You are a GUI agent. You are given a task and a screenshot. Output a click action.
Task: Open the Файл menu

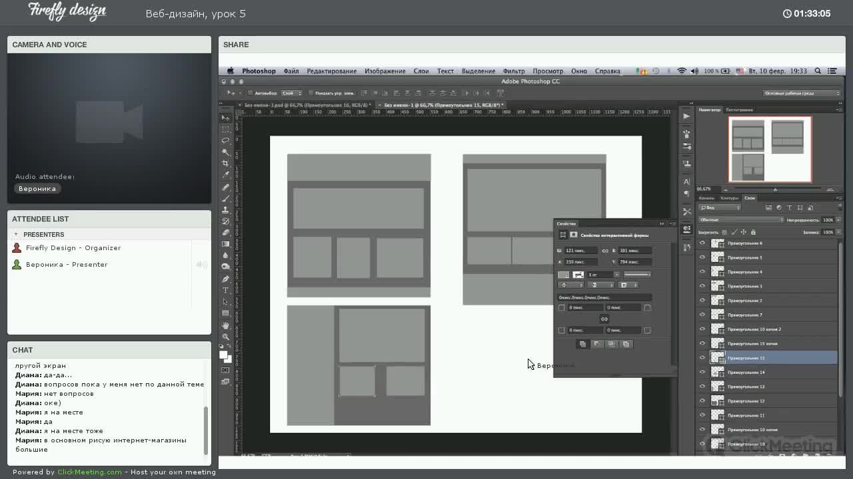coord(291,71)
